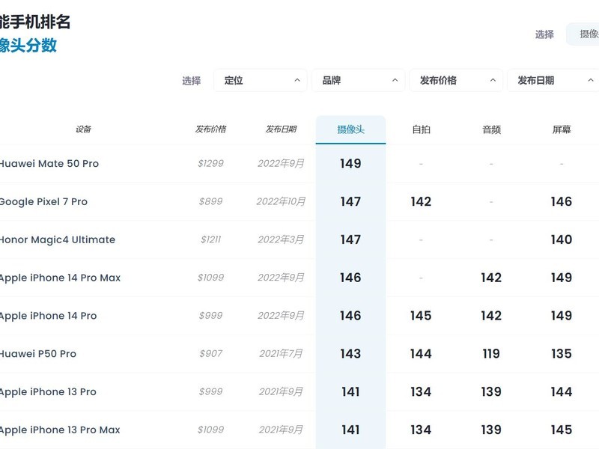Screen dimensions: 599x449
Task: Open the 品牌 filter dropdown
Action: click(x=359, y=81)
